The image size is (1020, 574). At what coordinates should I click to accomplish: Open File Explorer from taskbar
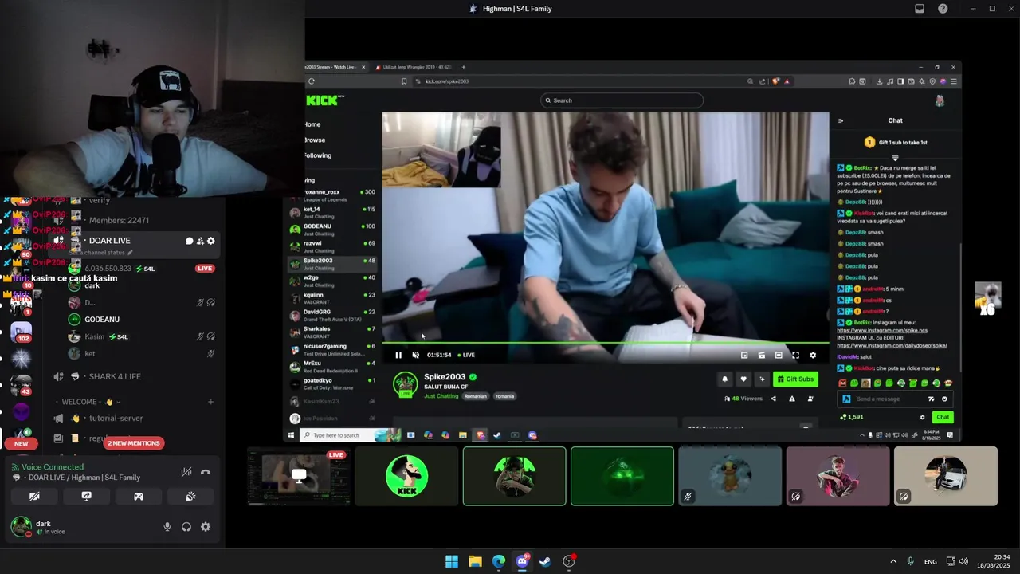(475, 561)
